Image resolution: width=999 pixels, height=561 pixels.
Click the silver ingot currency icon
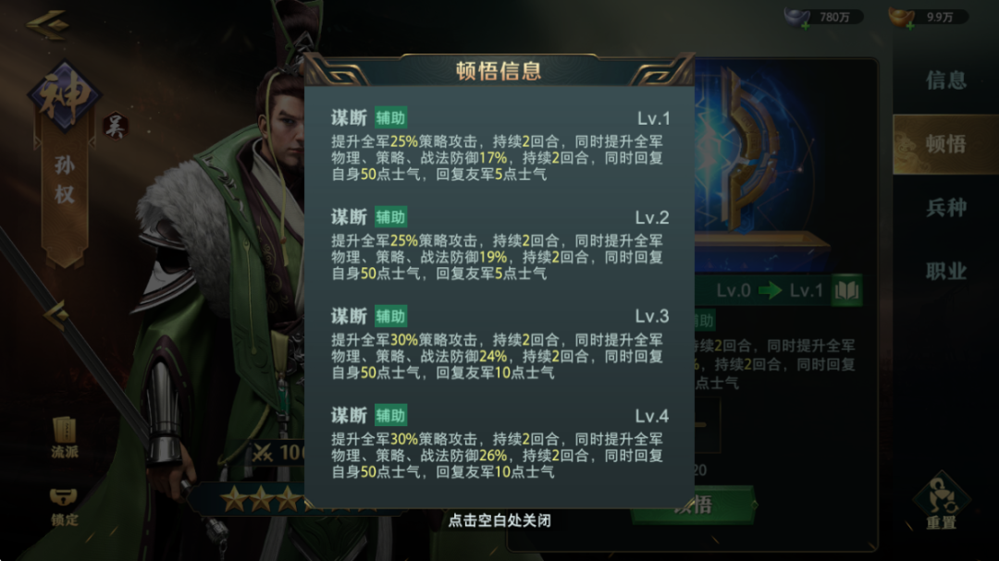click(x=797, y=18)
